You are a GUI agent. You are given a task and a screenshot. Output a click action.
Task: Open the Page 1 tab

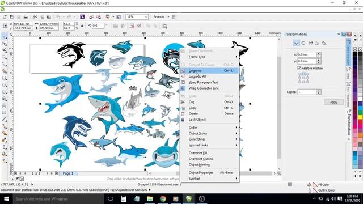click(68, 173)
